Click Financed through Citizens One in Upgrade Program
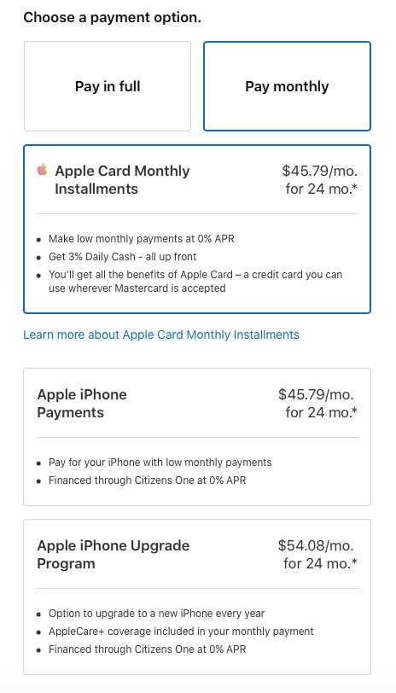Screen dimensions: 396x693 [x=147, y=649]
